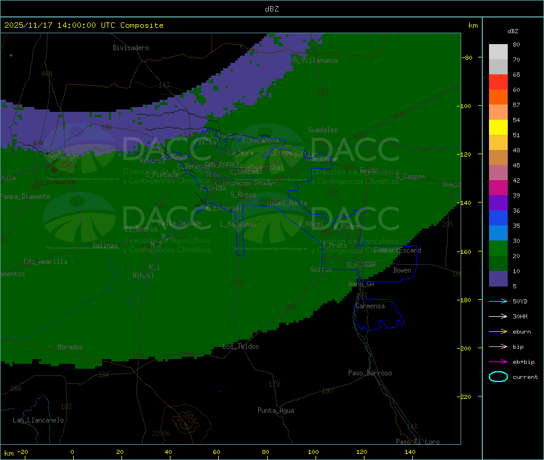Select the magenta 39-42 dBZ legend swatch
The image size is (544, 460).
click(498, 187)
